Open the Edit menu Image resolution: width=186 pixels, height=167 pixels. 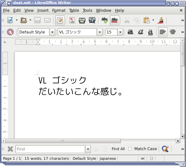coord(17,11)
